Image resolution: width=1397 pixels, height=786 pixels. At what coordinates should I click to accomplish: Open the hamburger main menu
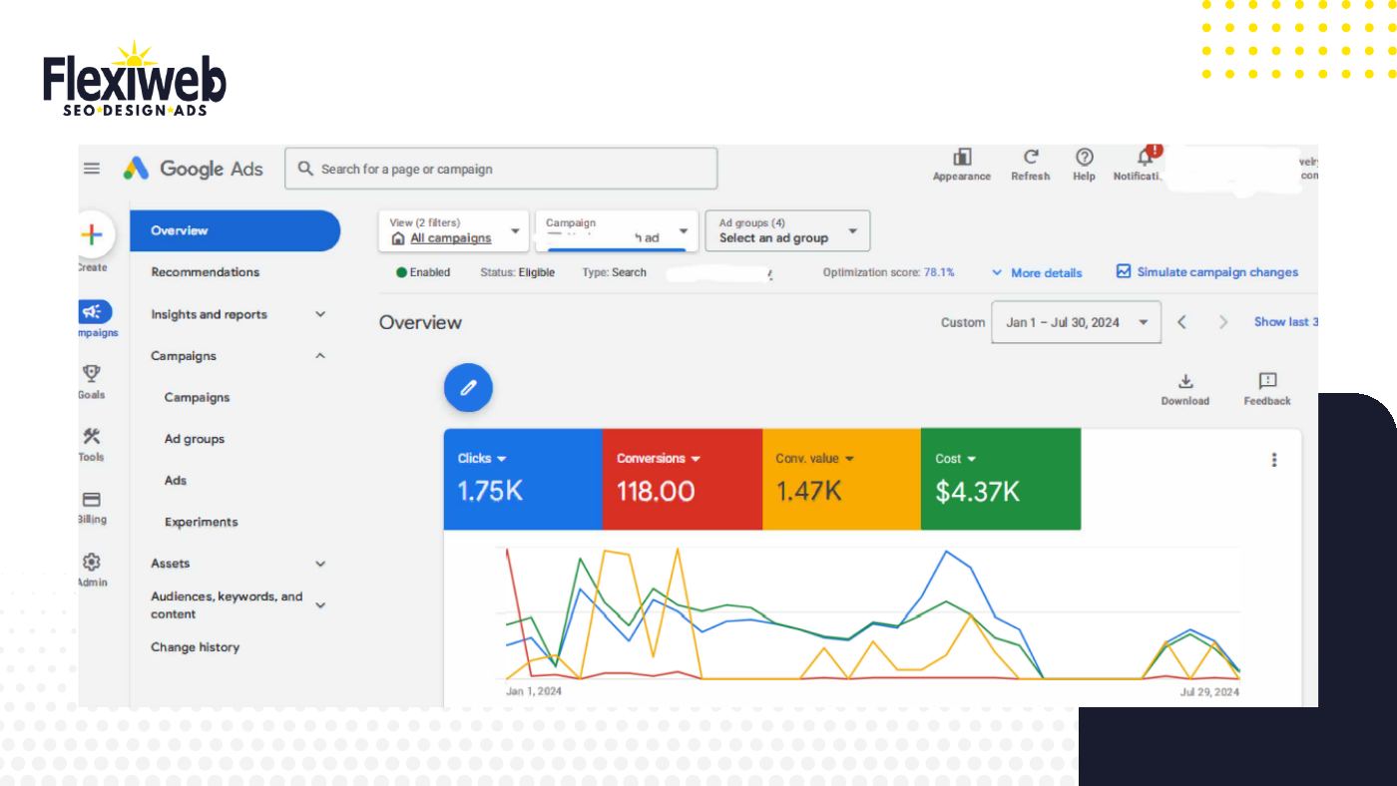coord(92,169)
